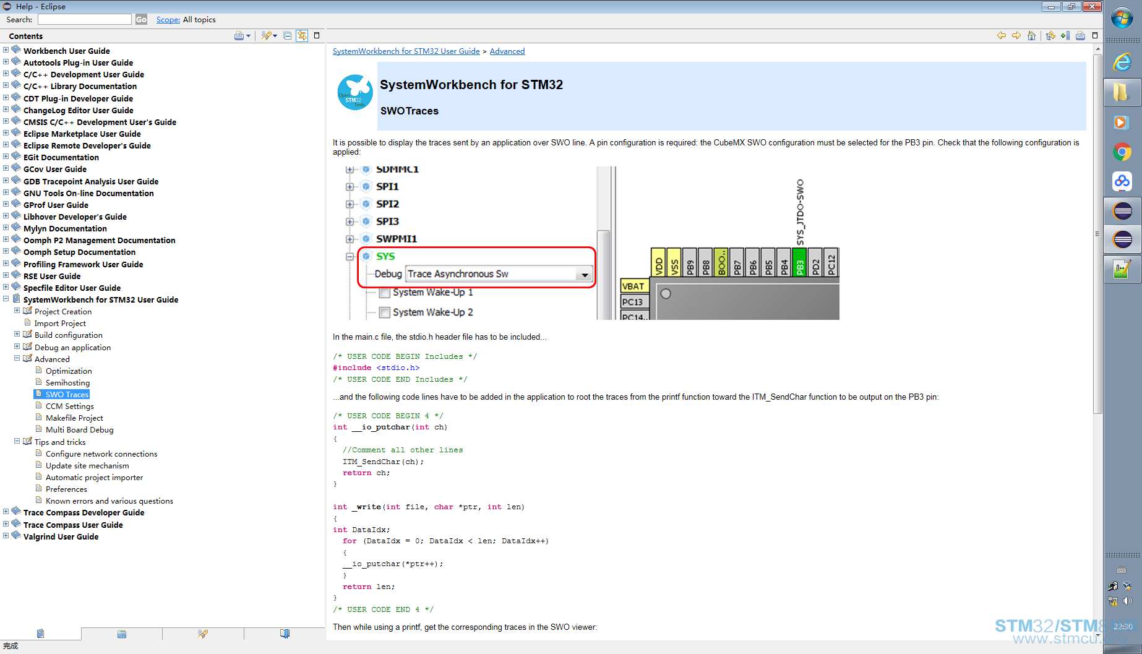
Task: Switch to the Search Results tab at bottom
Action: [x=203, y=634]
